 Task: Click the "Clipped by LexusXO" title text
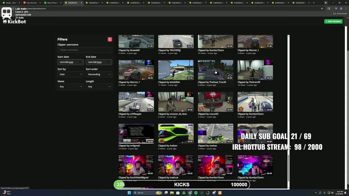pyautogui.click(x=208, y=114)
